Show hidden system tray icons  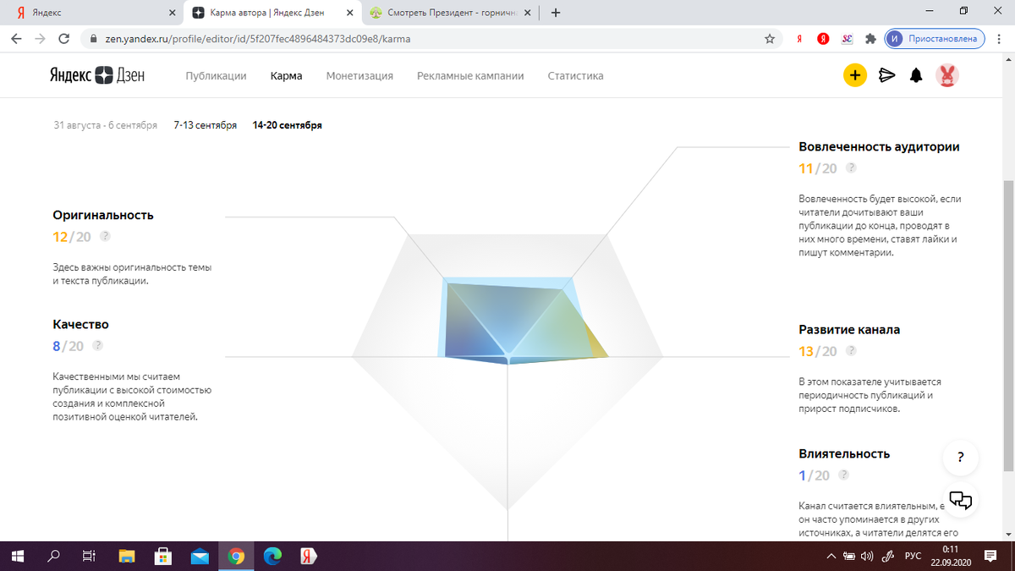[x=832, y=556]
